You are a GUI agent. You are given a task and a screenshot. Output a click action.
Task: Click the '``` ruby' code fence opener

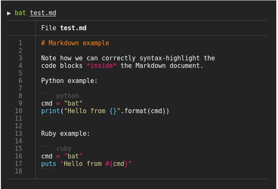56,149
